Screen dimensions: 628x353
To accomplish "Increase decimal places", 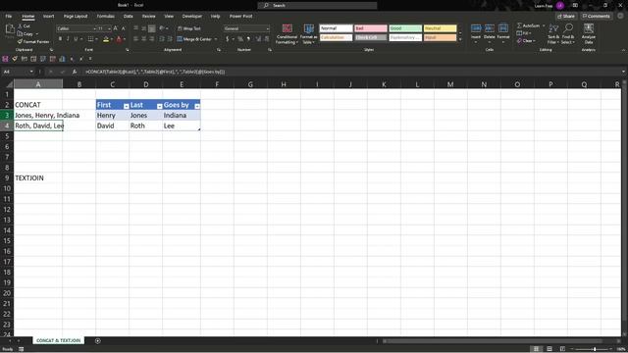I will pos(258,39).
